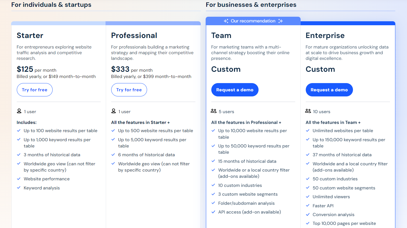Image resolution: width=407 pixels, height=228 pixels.
Task: Request a demo for the Enterprise plan
Action: tap(329, 90)
